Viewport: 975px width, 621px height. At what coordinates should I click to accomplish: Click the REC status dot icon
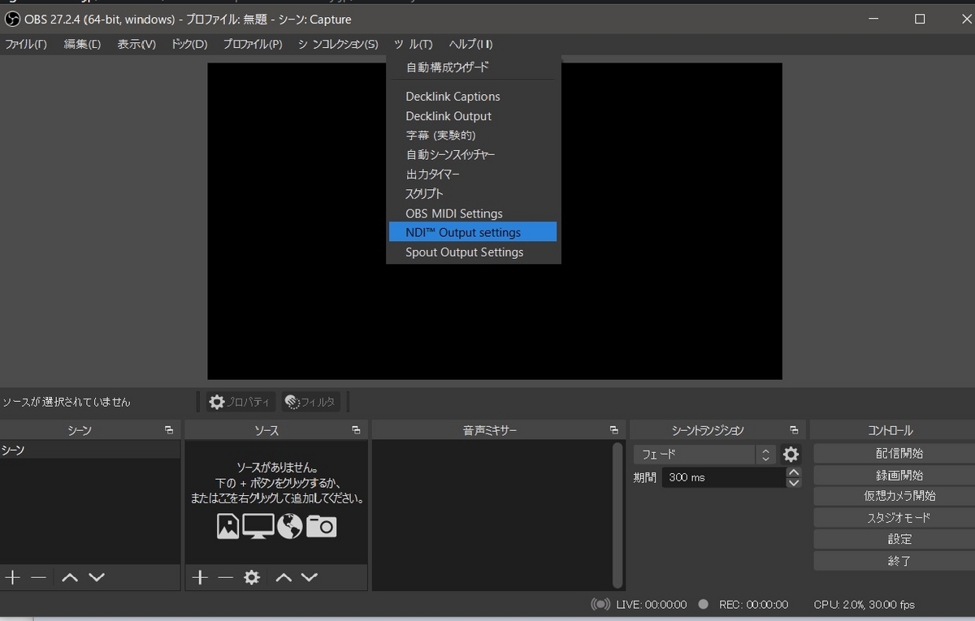coord(703,605)
